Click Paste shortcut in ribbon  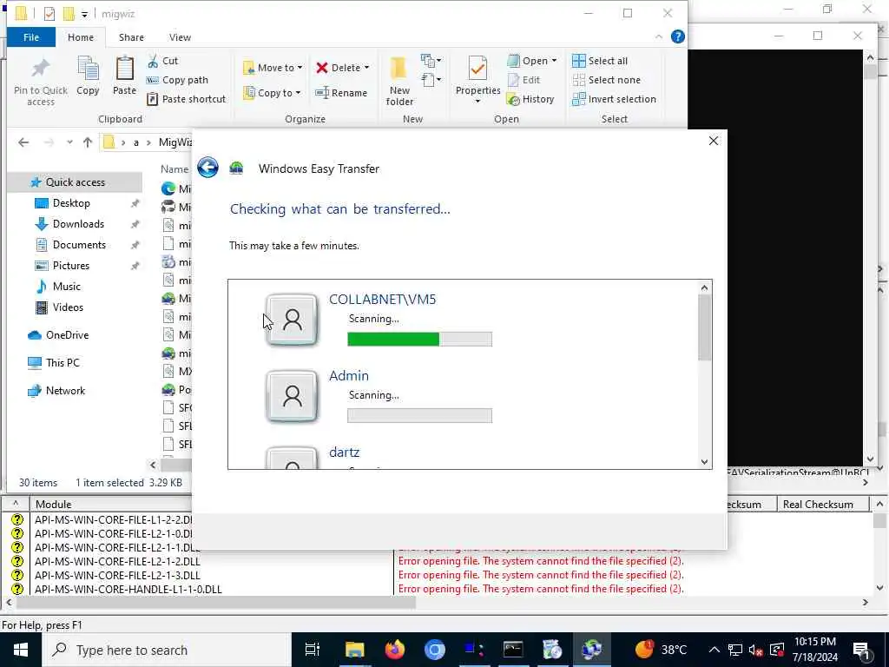pyautogui.click(x=187, y=99)
